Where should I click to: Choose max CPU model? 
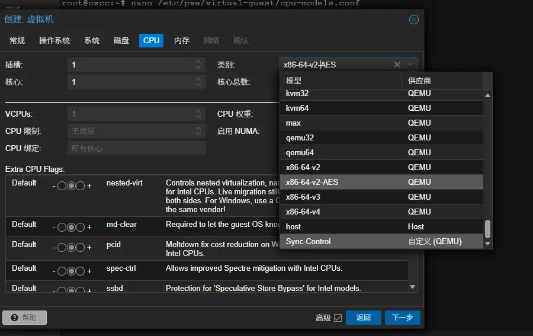(381, 123)
